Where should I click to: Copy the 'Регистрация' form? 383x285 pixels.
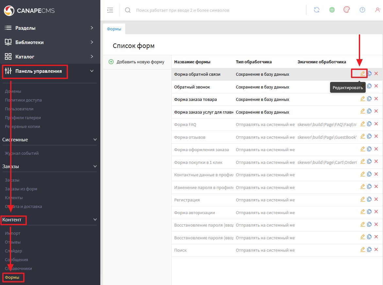[369, 199]
